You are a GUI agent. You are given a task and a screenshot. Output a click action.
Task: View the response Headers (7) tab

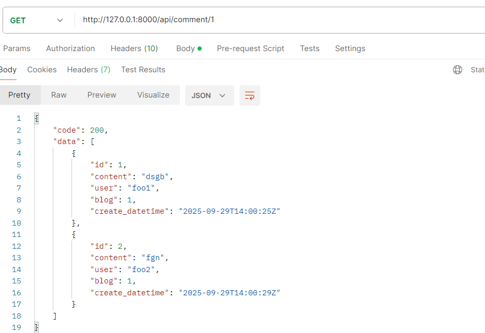88,70
